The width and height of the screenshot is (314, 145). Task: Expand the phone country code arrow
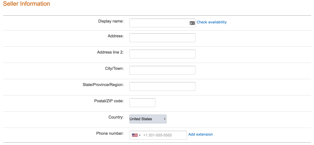coord(140,135)
